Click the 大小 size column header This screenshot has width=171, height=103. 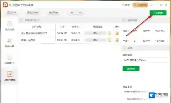62,27
